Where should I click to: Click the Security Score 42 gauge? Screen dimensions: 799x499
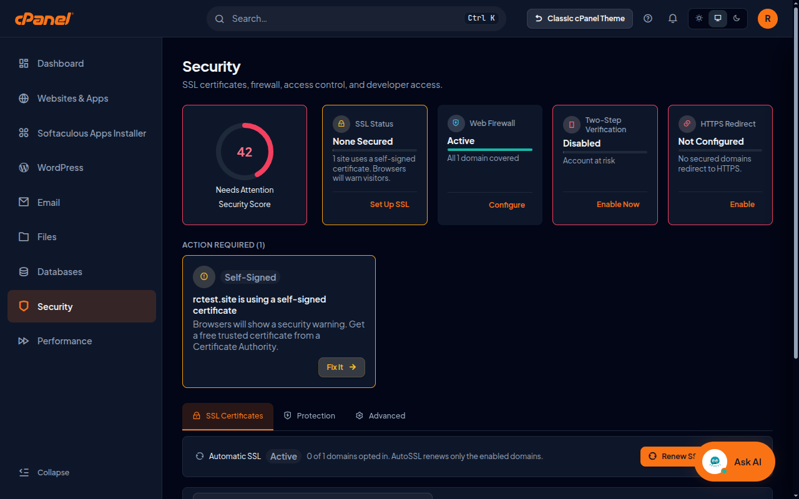tap(245, 152)
